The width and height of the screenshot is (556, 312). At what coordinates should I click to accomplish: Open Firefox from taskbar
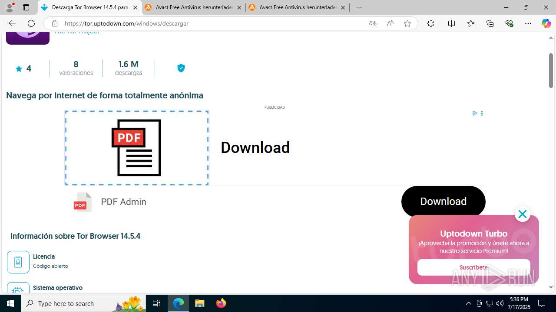pyautogui.click(x=221, y=303)
